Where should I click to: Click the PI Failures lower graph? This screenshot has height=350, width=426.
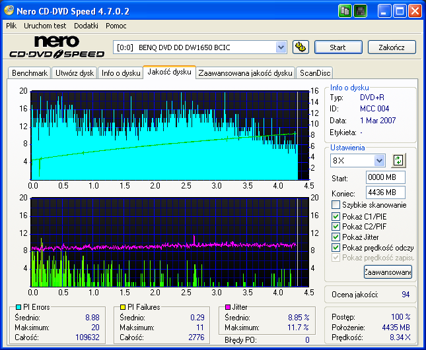click(x=170, y=243)
